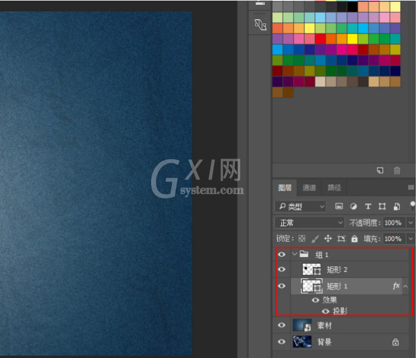Pick the pure red swatch
This screenshot has width=417, height=358.
320,39
